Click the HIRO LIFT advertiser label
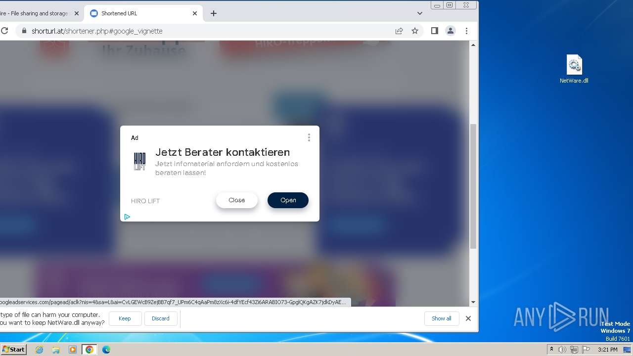Viewport: 633px width, 356px height. [145, 201]
